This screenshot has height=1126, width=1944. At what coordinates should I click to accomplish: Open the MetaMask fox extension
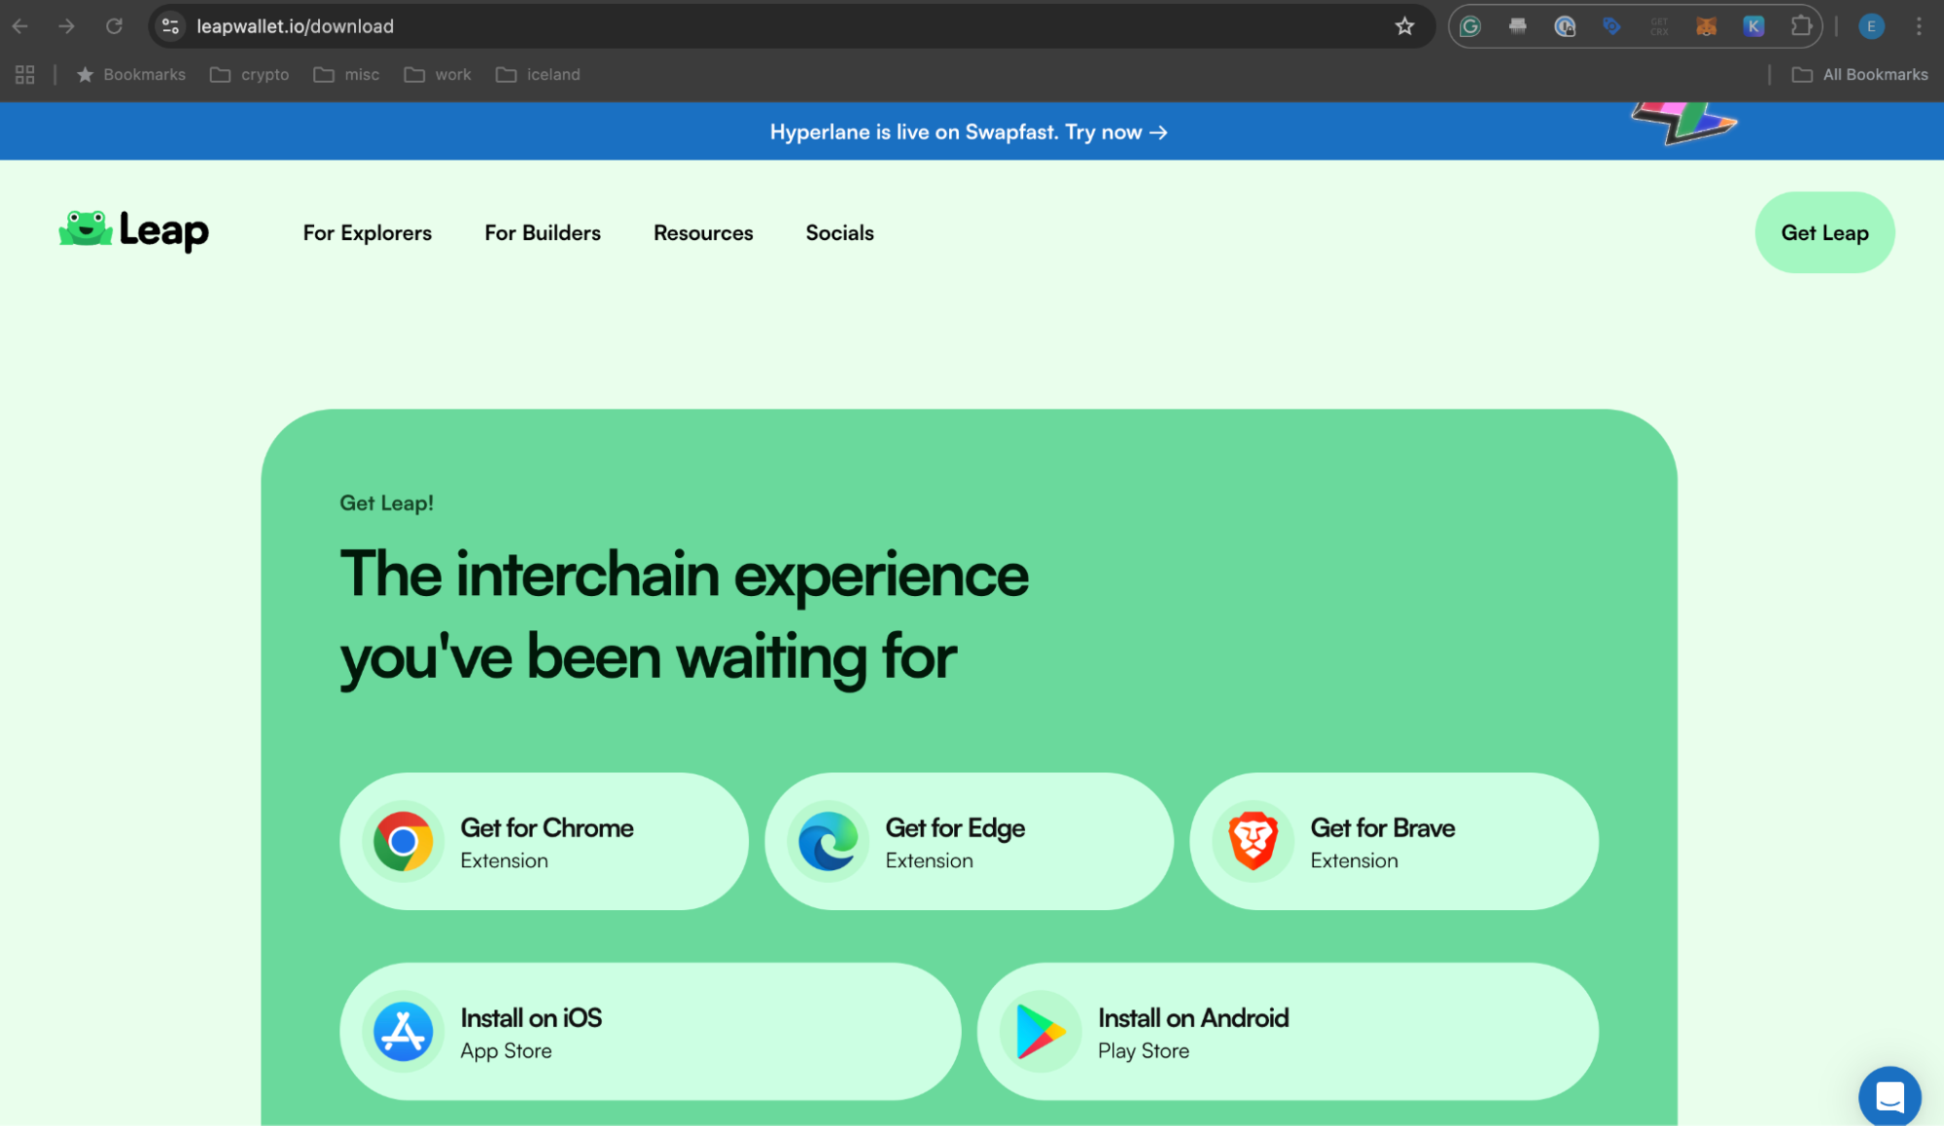pyautogui.click(x=1706, y=26)
